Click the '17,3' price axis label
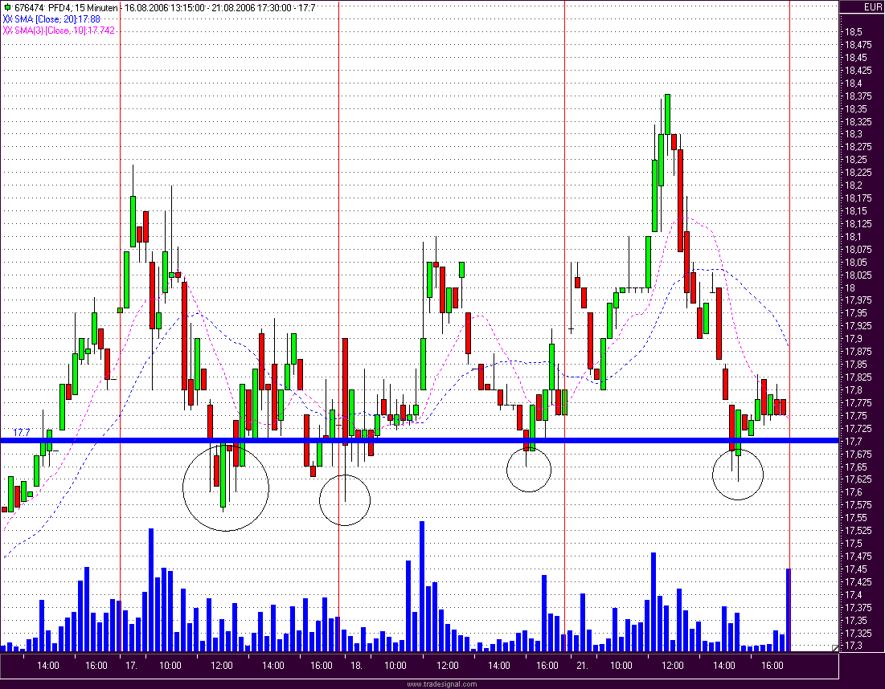885x689 pixels. click(853, 646)
